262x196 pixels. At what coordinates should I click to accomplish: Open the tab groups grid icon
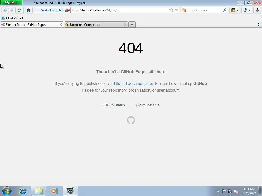[x=259, y=24]
